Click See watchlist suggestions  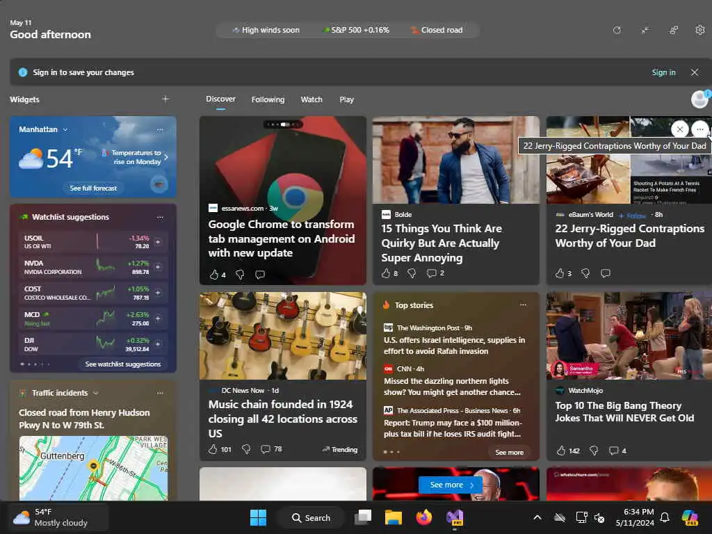pyautogui.click(x=123, y=364)
